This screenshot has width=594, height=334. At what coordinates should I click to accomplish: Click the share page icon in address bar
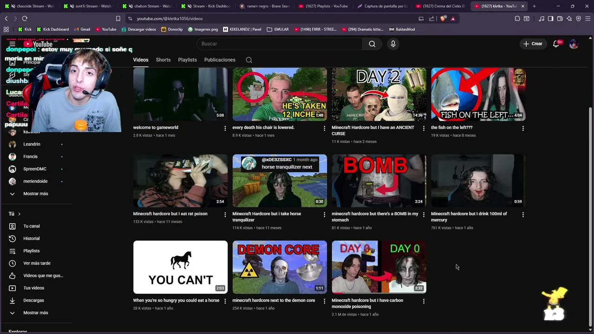pos(432,19)
